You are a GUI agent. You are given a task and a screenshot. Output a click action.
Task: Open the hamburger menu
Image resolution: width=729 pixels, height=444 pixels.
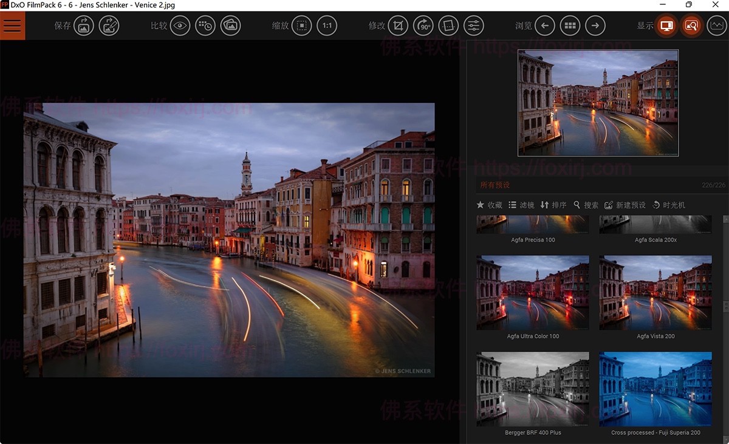[12, 26]
